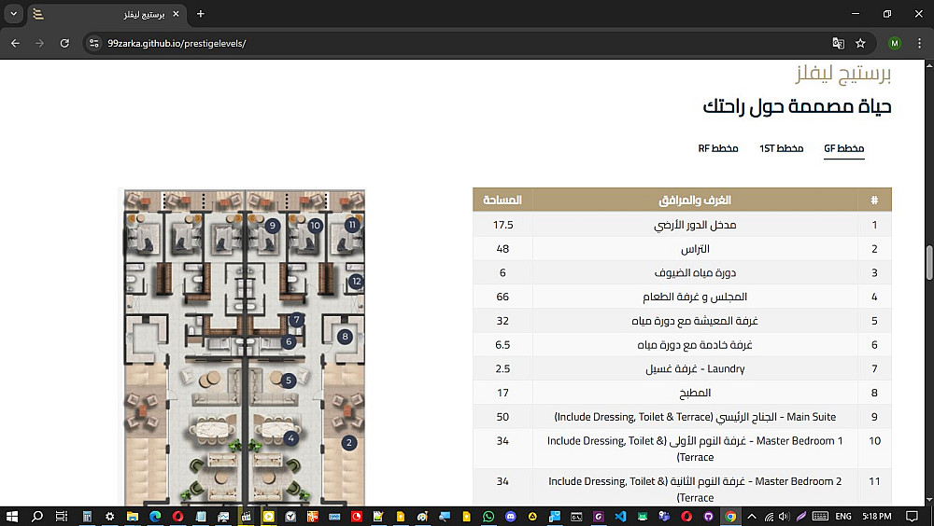Go back to the previous page
The height and width of the screenshot is (526, 934).
[x=16, y=43]
